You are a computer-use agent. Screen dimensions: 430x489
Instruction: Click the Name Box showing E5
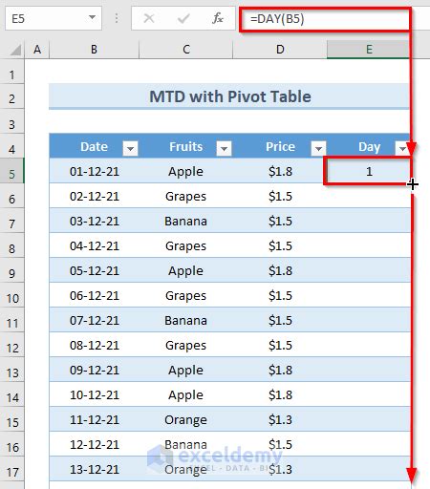pos(46,19)
